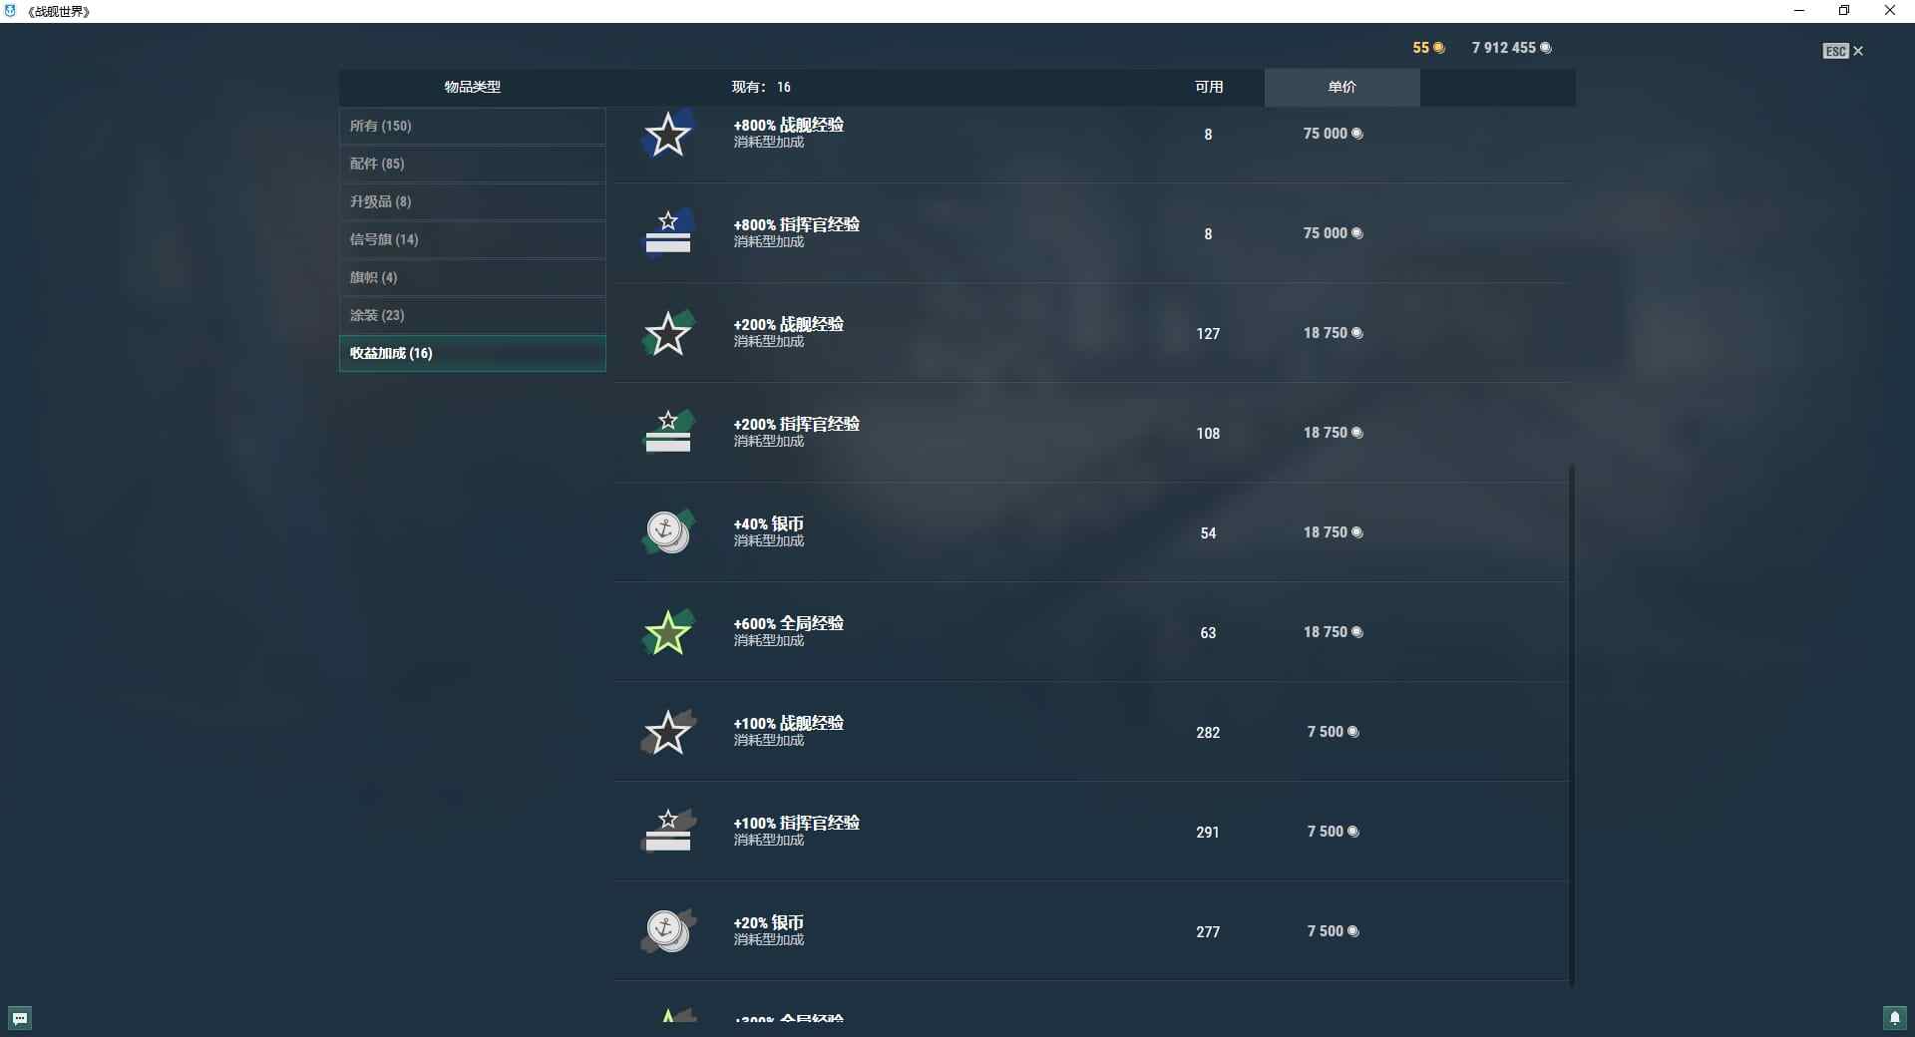
Task: Select the +800% 战舰经验 item name
Action: tap(789, 125)
